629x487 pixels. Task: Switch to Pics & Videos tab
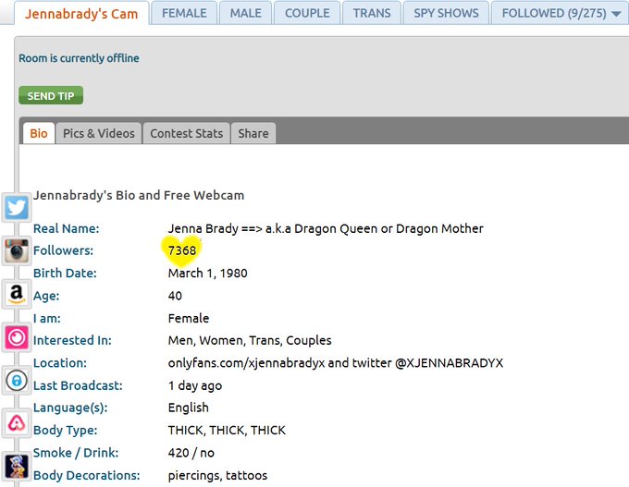click(x=99, y=133)
